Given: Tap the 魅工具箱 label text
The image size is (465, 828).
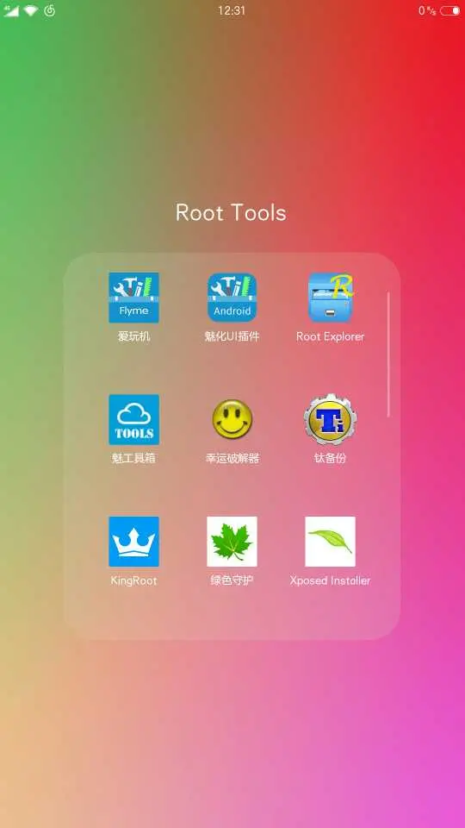Looking at the screenshot, I should 134,458.
